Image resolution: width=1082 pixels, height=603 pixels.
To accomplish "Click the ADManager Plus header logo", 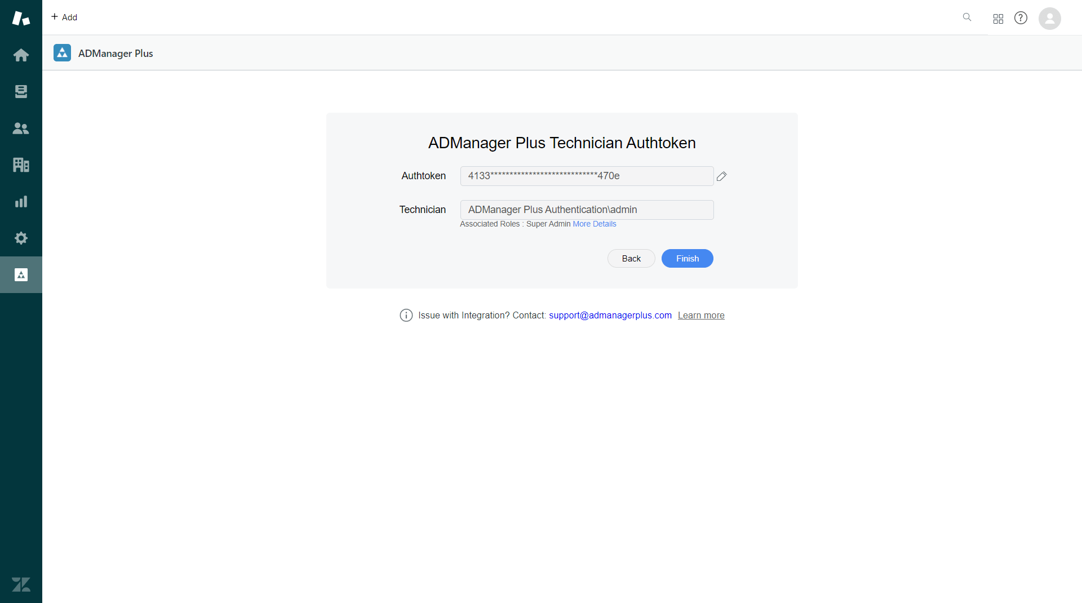I will (x=62, y=52).
